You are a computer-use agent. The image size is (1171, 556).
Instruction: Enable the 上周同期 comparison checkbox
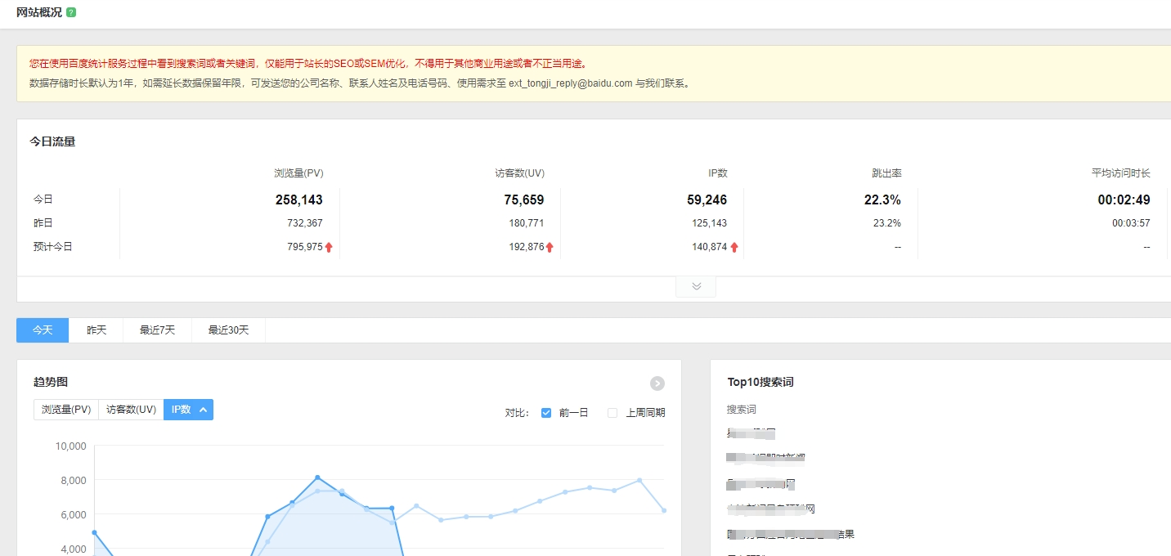coord(612,413)
